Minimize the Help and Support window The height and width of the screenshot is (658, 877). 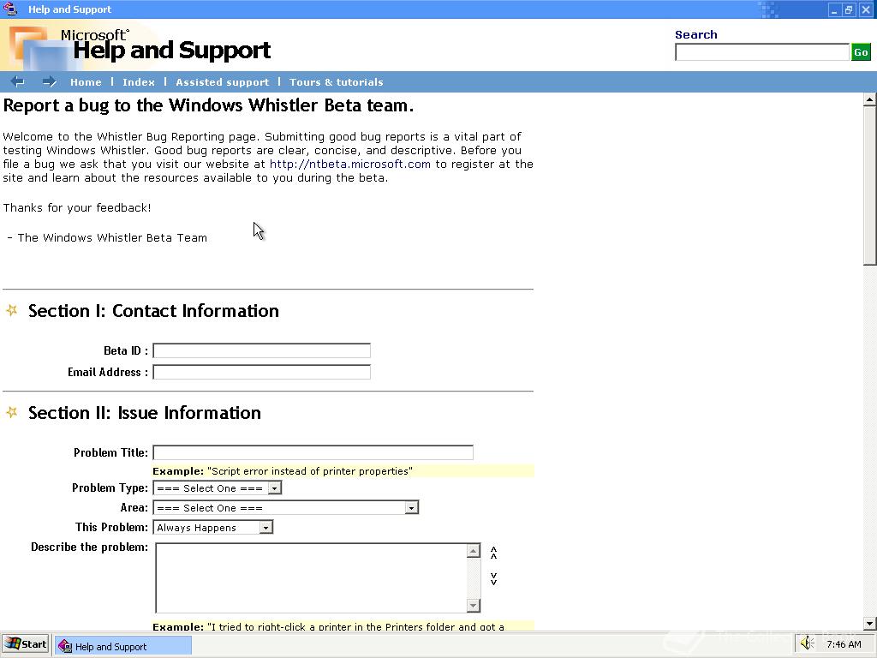coord(834,9)
